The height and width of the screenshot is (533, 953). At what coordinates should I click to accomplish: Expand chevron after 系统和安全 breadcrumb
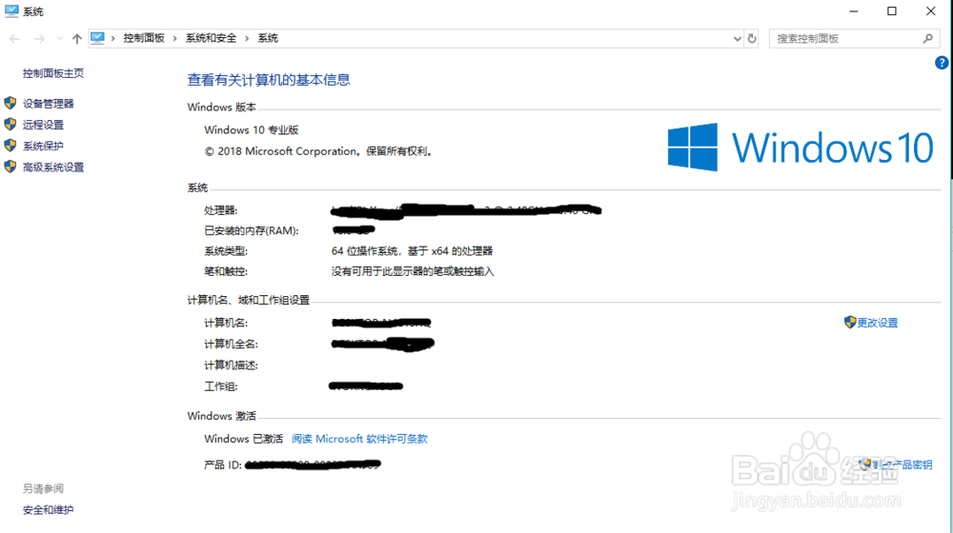pyautogui.click(x=247, y=38)
